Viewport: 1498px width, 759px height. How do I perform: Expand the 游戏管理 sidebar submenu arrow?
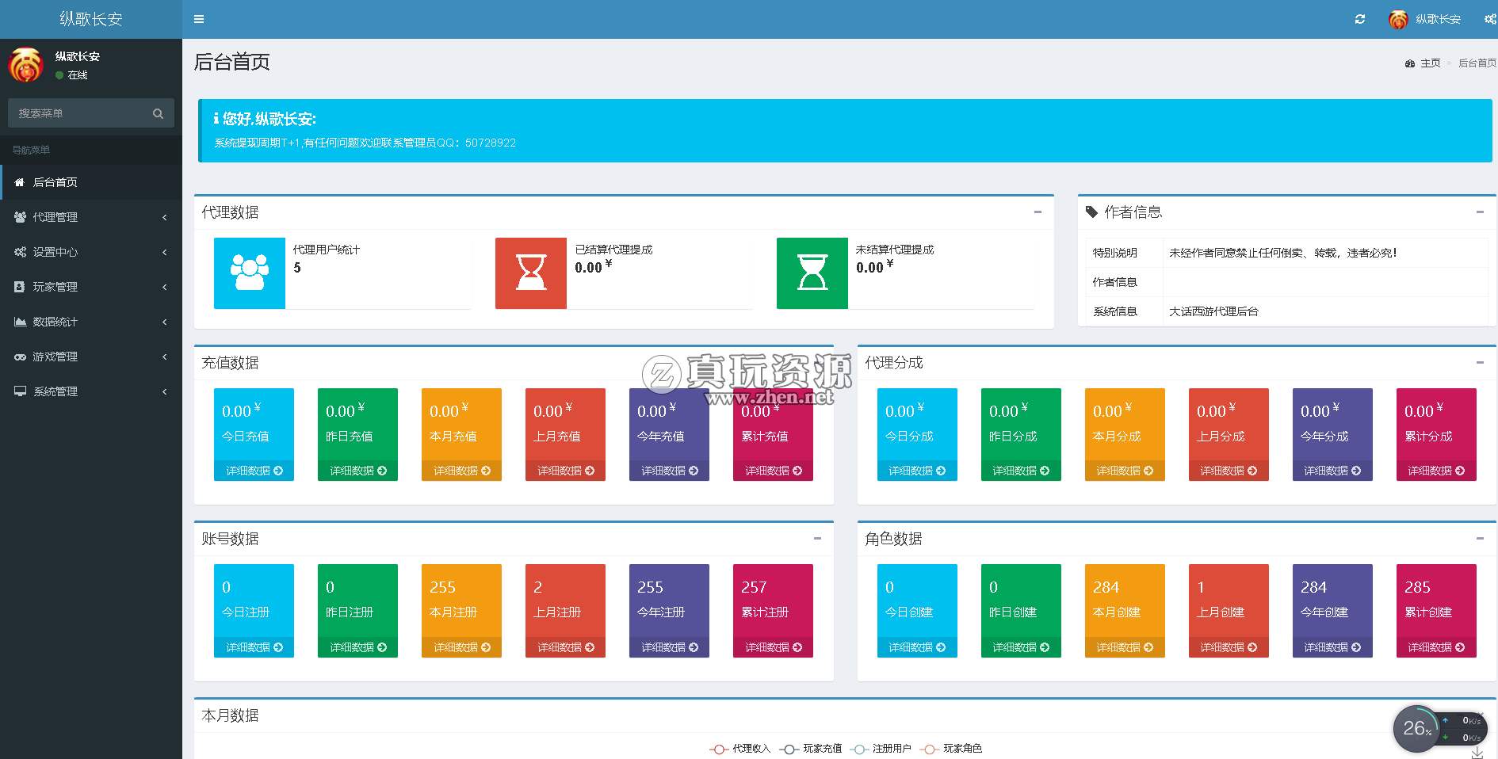(x=165, y=357)
